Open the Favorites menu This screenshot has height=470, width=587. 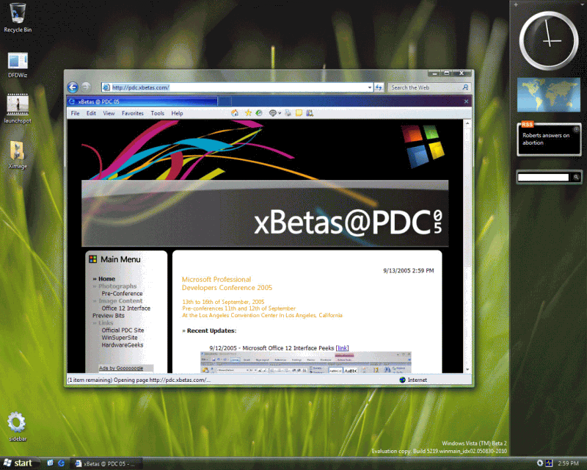pos(133,113)
